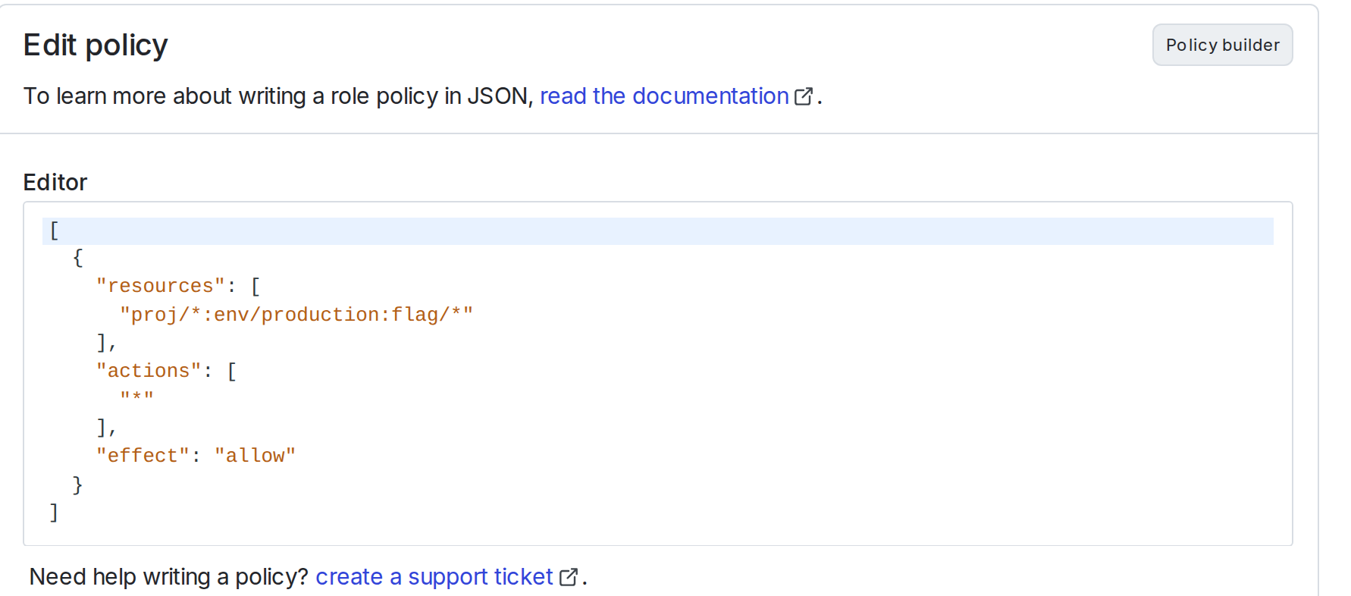This screenshot has width=1351, height=596.
Task: Select the proj/*:env/production:flag/* resource string
Action: tap(296, 314)
